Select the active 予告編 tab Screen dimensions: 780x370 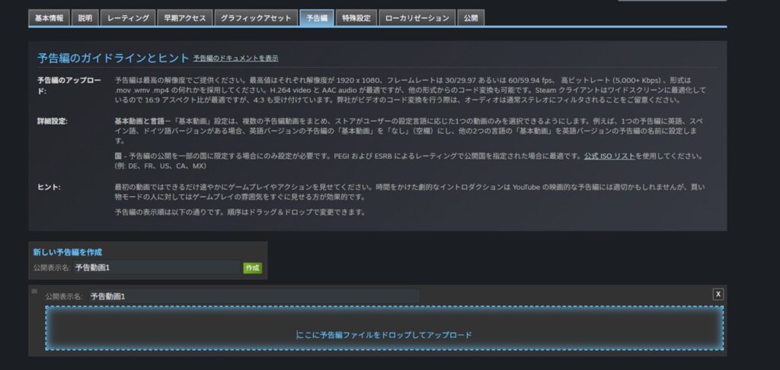click(x=316, y=18)
